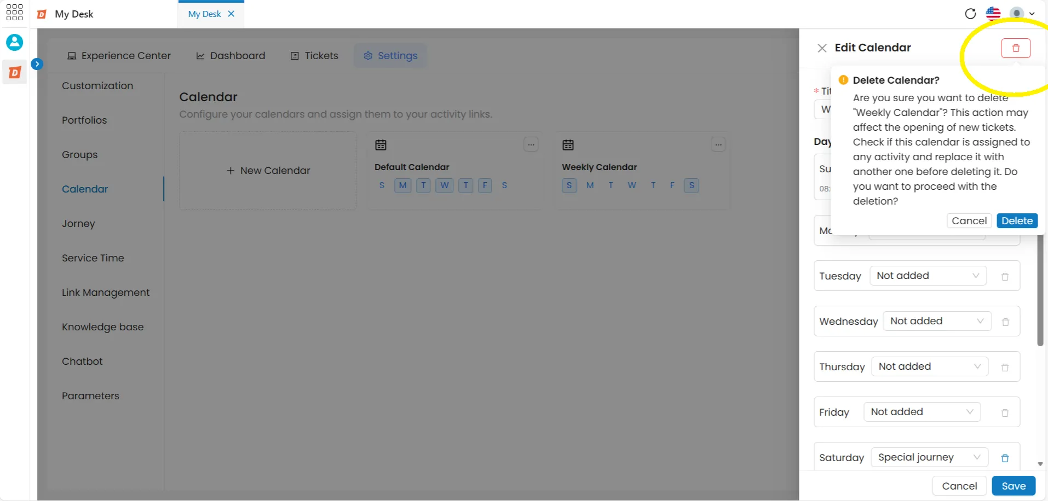Close the Edit Calendar panel with X

coord(822,48)
